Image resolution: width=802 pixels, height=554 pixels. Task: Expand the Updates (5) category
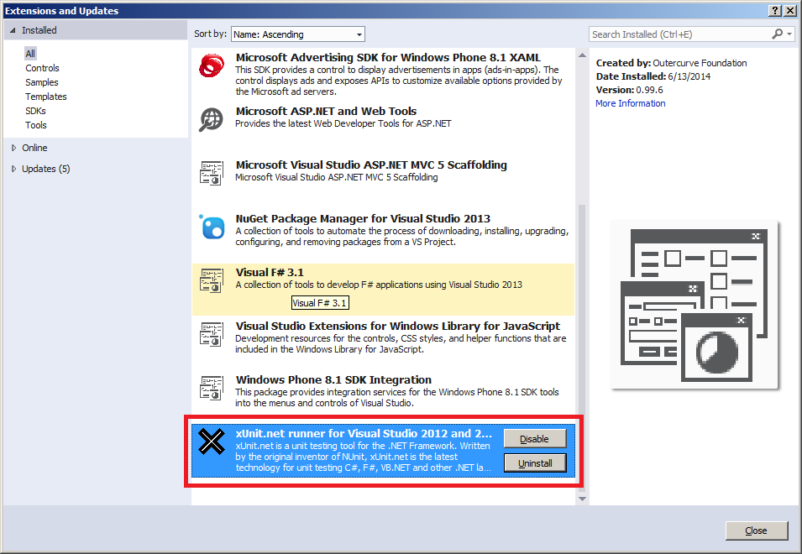40,168
